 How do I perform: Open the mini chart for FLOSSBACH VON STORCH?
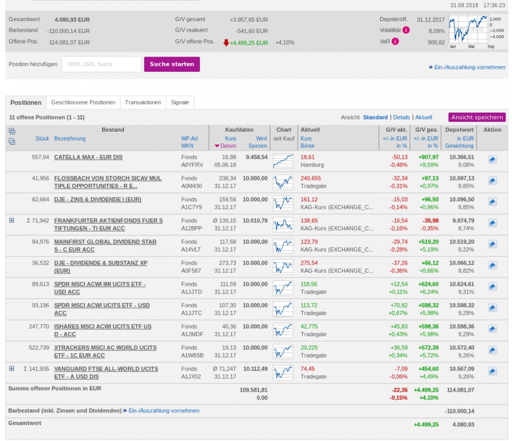tap(283, 182)
